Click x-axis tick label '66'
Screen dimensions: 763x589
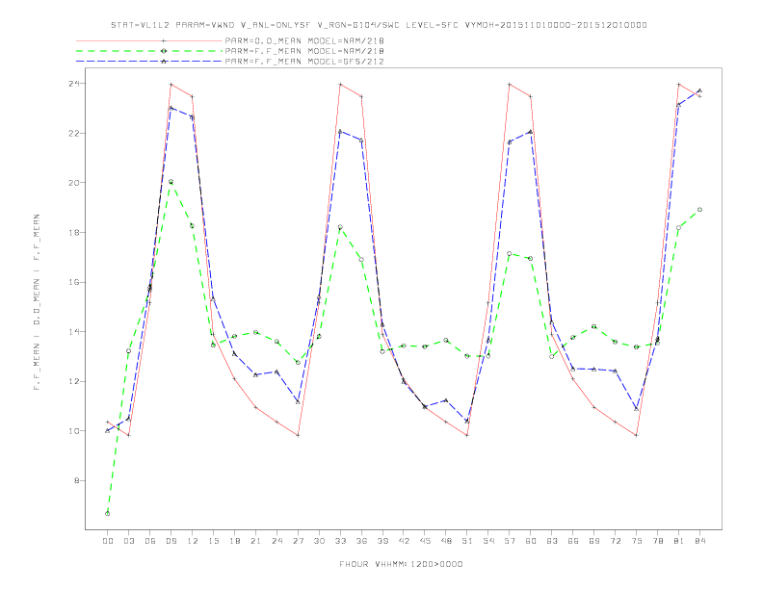tap(573, 541)
